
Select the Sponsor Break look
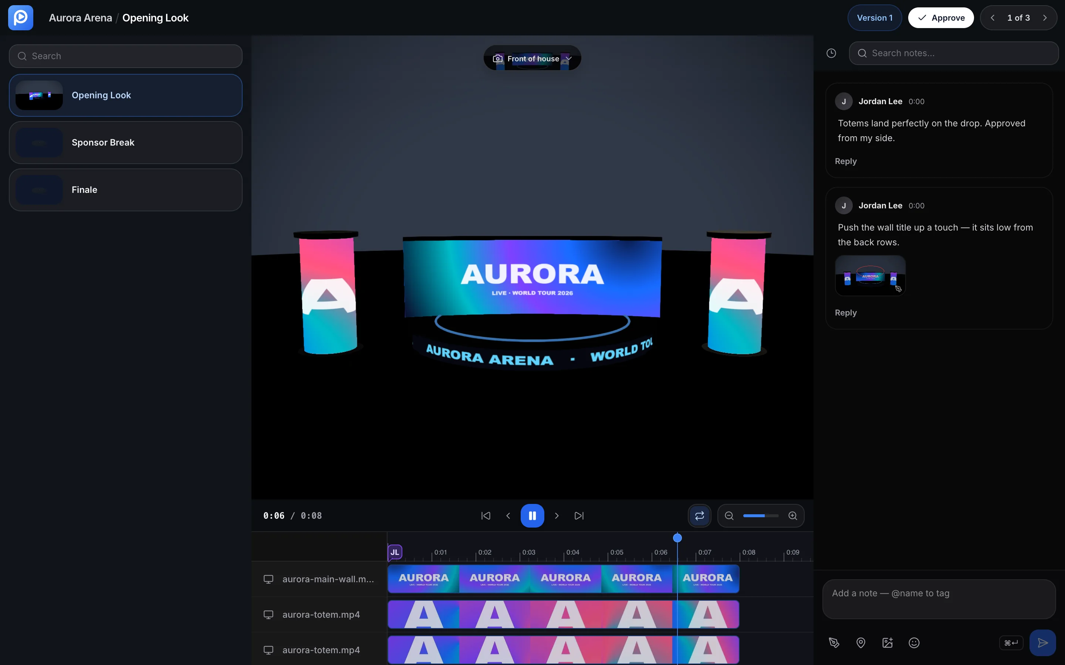(x=126, y=143)
